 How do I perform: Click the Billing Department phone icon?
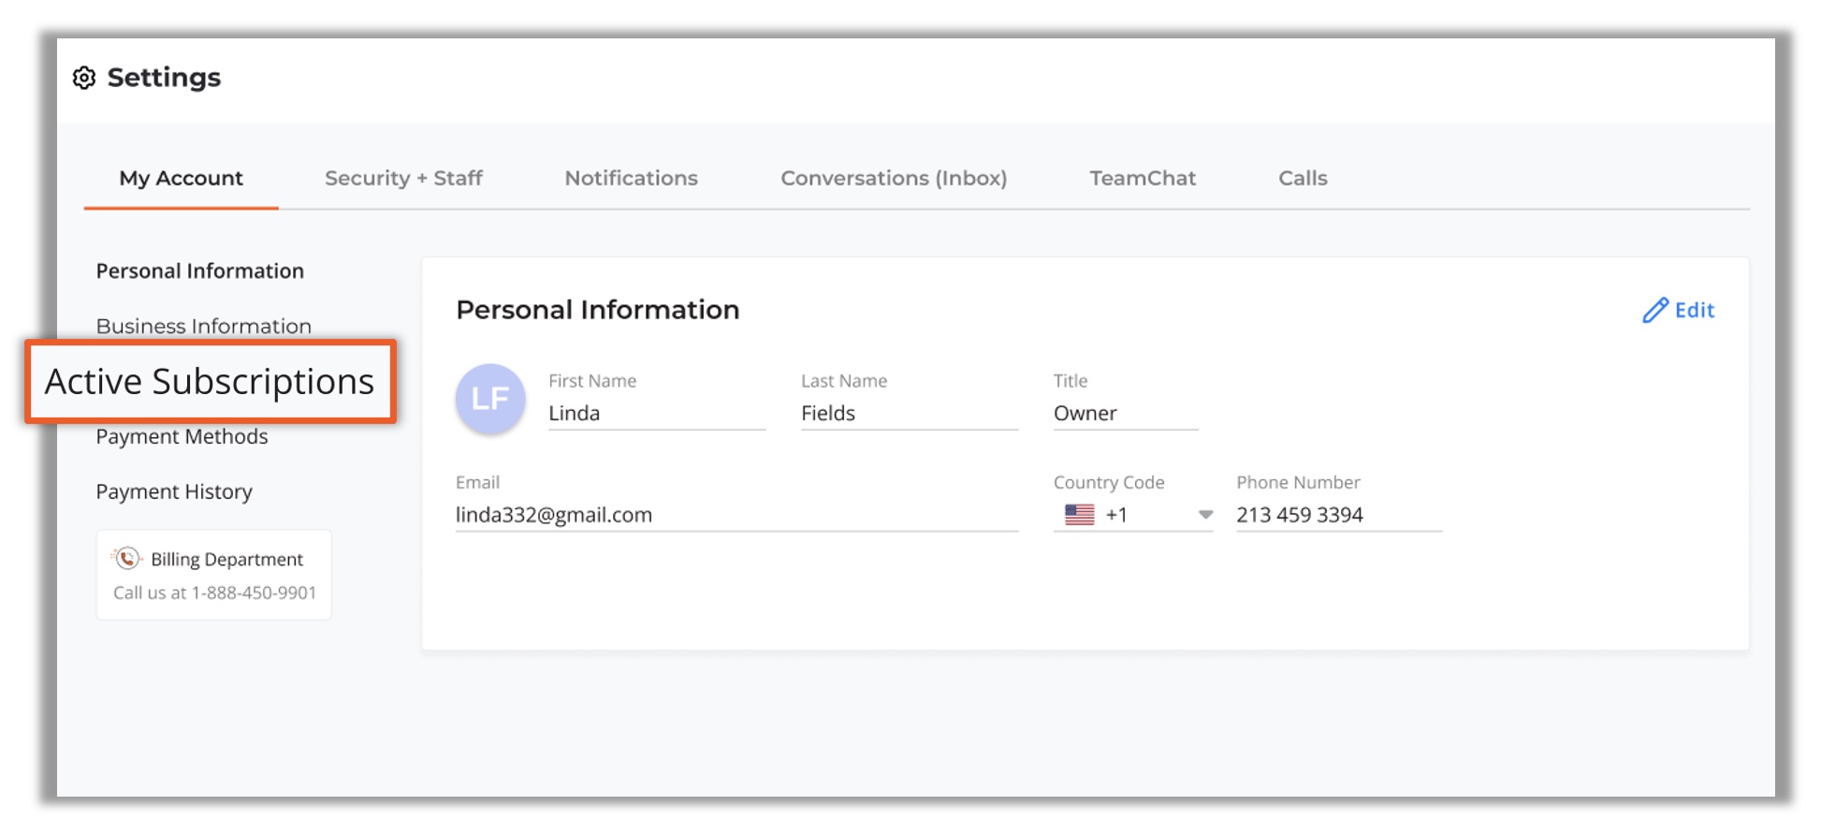127,559
